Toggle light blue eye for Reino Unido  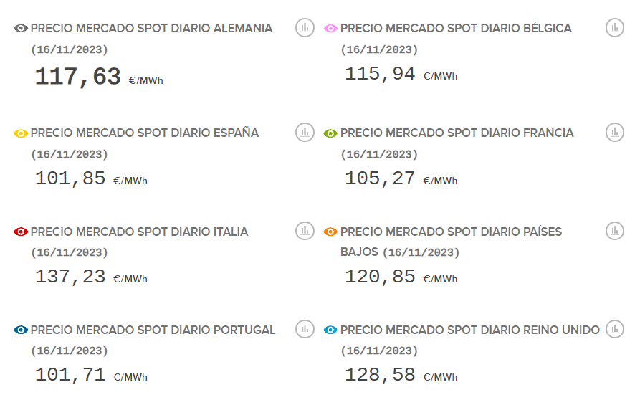point(330,330)
